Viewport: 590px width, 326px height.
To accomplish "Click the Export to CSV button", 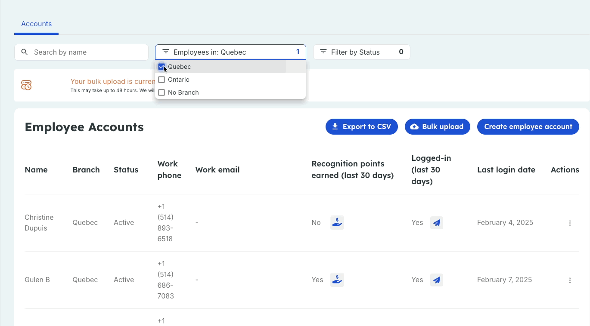I will click(x=362, y=126).
